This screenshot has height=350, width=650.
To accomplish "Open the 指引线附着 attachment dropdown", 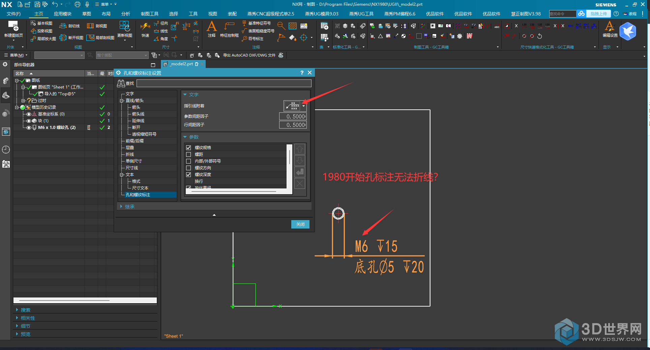I will [304, 106].
